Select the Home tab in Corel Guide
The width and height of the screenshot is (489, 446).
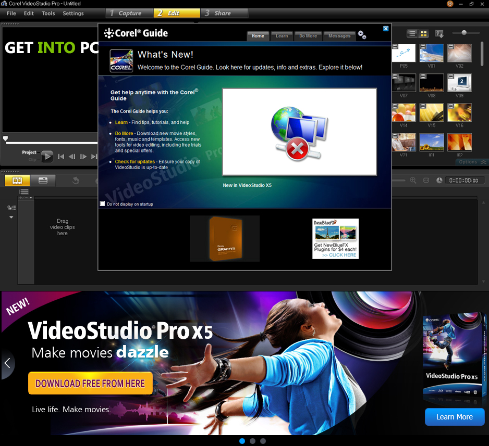(x=258, y=36)
